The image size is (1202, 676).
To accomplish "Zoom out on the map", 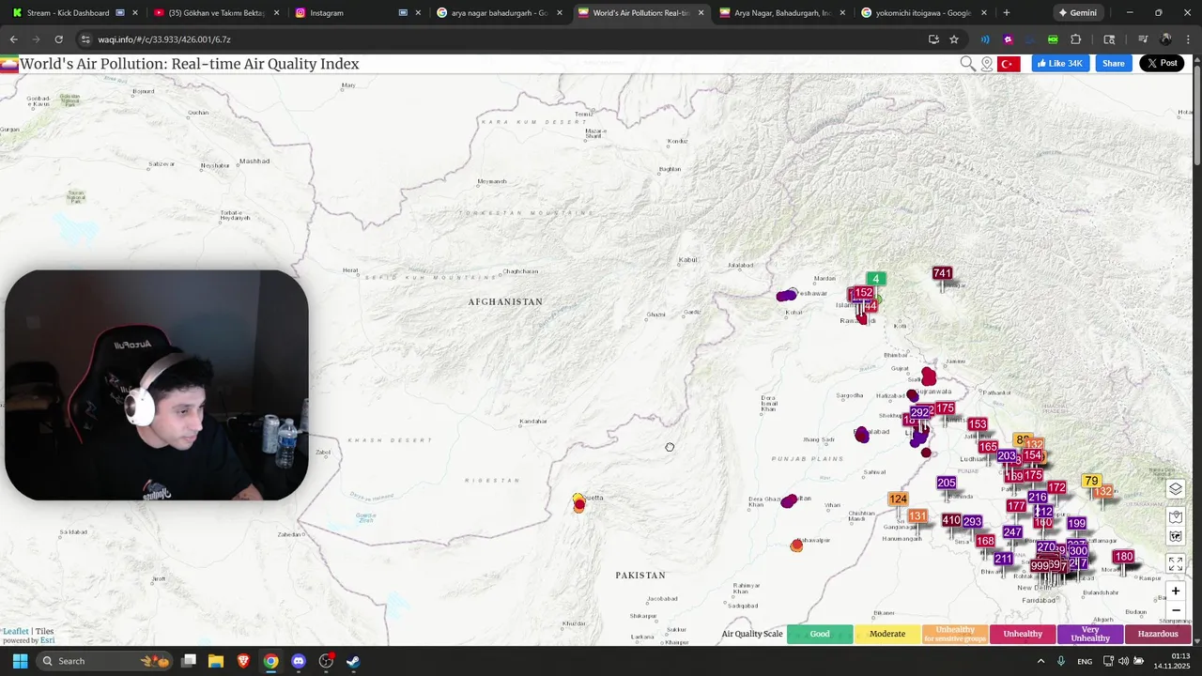I will (x=1176, y=610).
